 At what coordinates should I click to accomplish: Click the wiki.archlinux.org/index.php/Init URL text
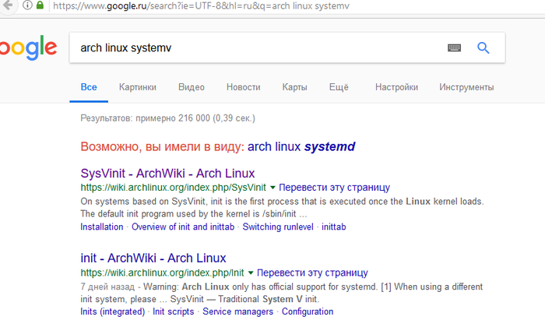tap(162, 272)
